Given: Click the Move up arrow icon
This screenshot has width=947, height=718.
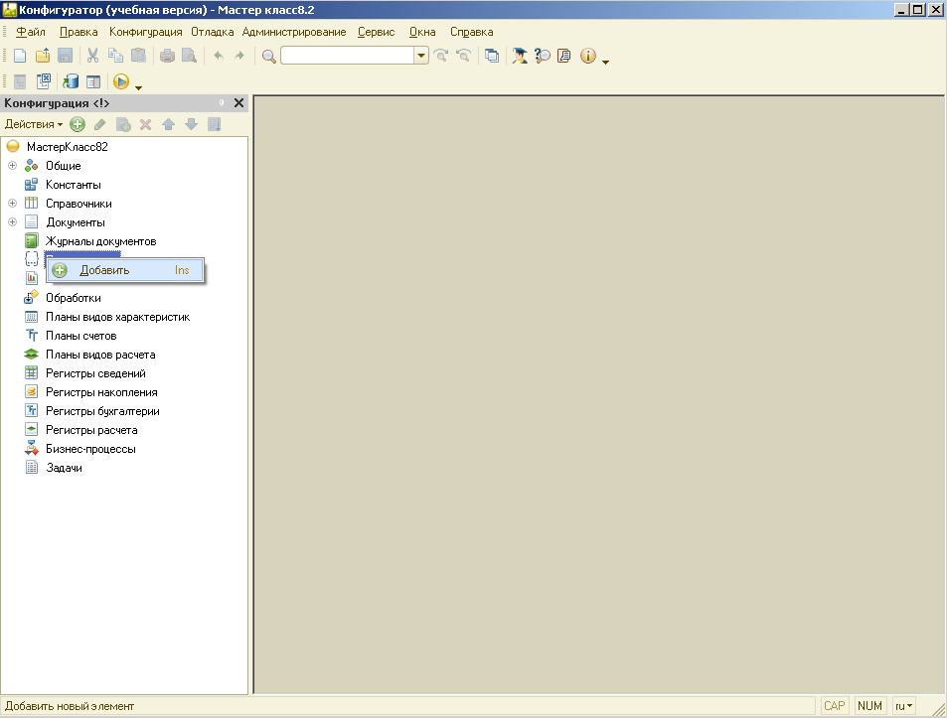Looking at the screenshot, I should 169,124.
